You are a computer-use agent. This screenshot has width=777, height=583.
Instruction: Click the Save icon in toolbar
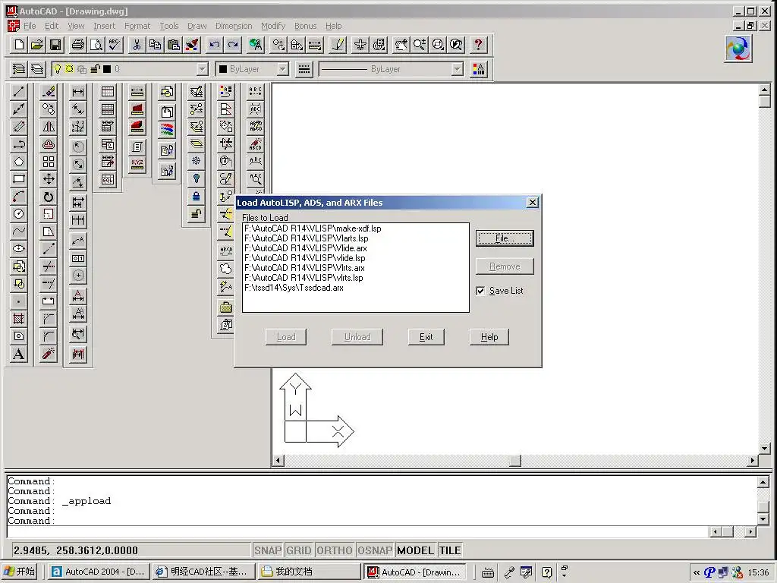click(x=55, y=45)
